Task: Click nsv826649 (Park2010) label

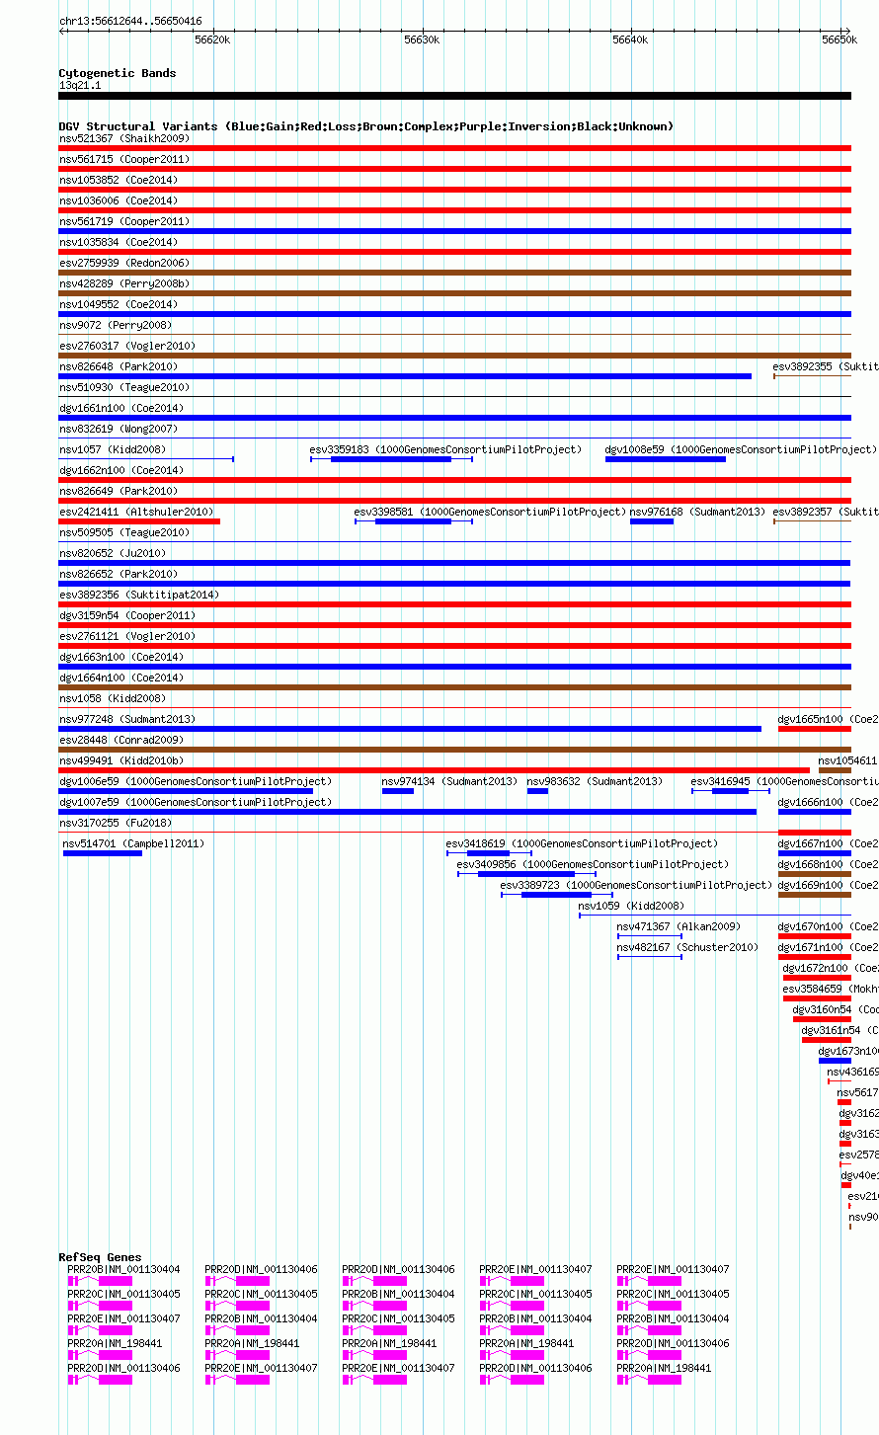Action: pos(119,491)
